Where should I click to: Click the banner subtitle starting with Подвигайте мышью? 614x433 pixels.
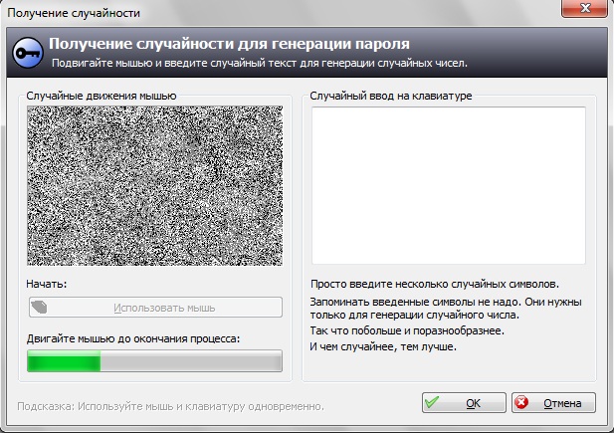pyautogui.click(x=259, y=63)
